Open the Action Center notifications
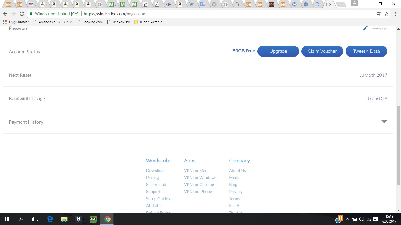This screenshot has width=401, height=225. click(x=376, y=219)
